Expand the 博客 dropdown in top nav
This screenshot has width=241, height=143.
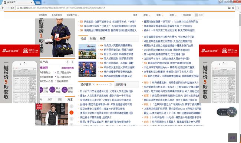coord(160,15)
